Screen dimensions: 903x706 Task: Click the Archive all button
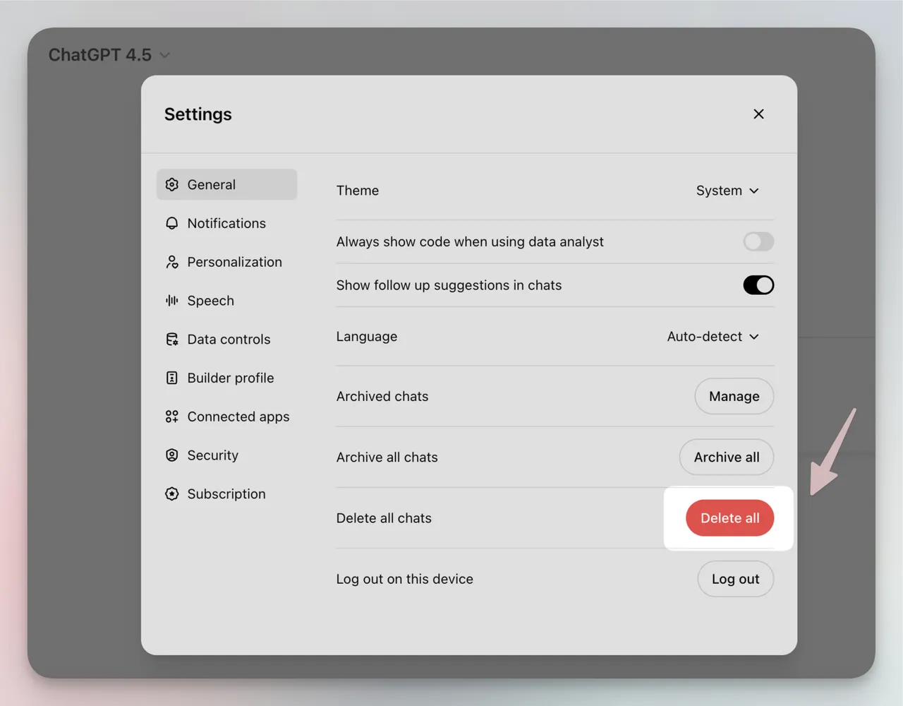pyautogui.click(x=727, y=457)
